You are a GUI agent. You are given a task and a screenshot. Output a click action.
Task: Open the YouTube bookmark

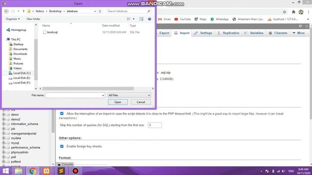pyautogui.click(x=182, y=19)
